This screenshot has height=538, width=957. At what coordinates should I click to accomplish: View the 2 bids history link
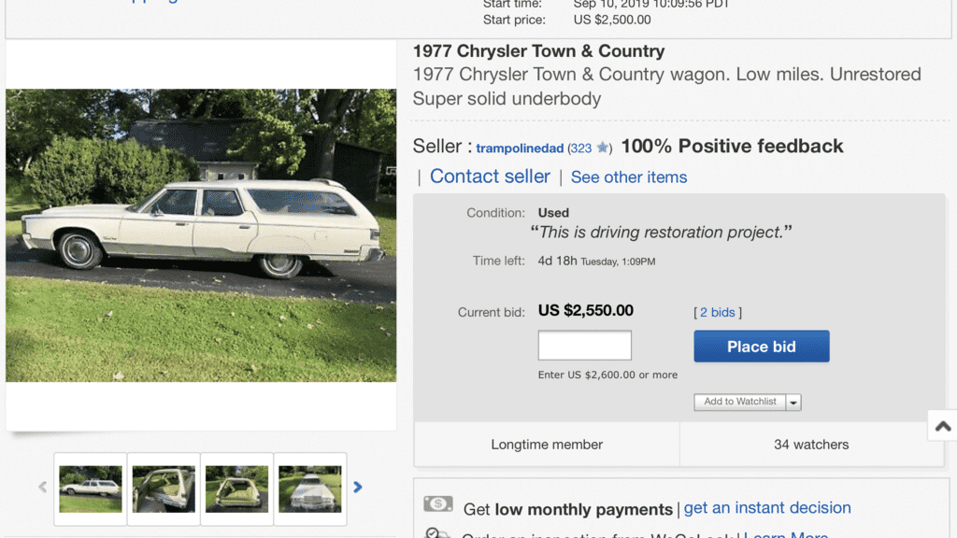(718, 313)
